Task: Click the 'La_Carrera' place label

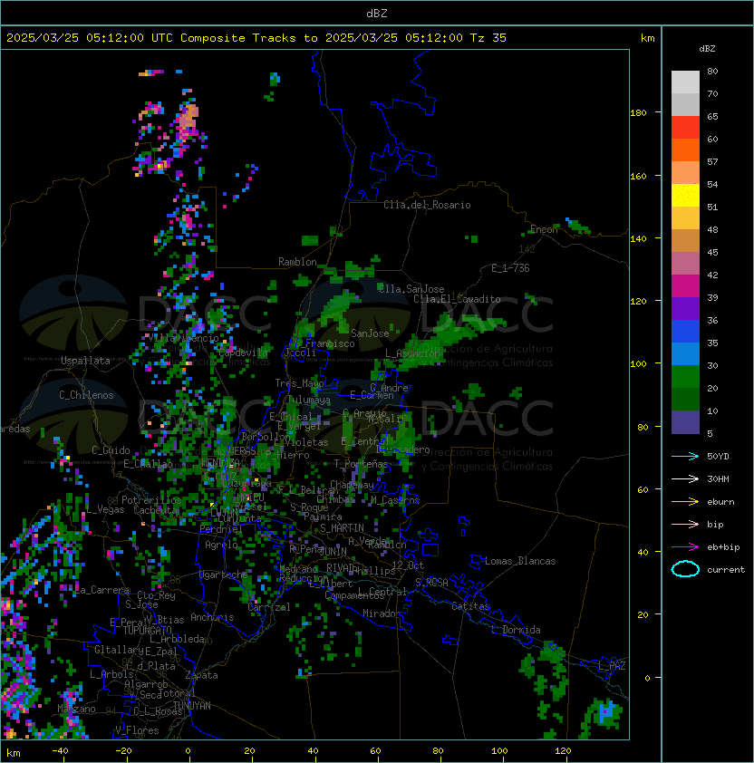Action: point(102,590)
